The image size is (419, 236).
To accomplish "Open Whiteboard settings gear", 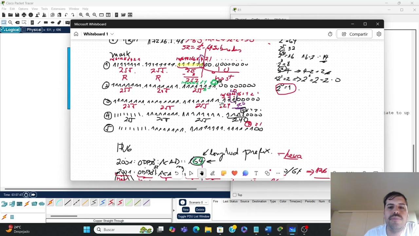I will tap(379, 34).
